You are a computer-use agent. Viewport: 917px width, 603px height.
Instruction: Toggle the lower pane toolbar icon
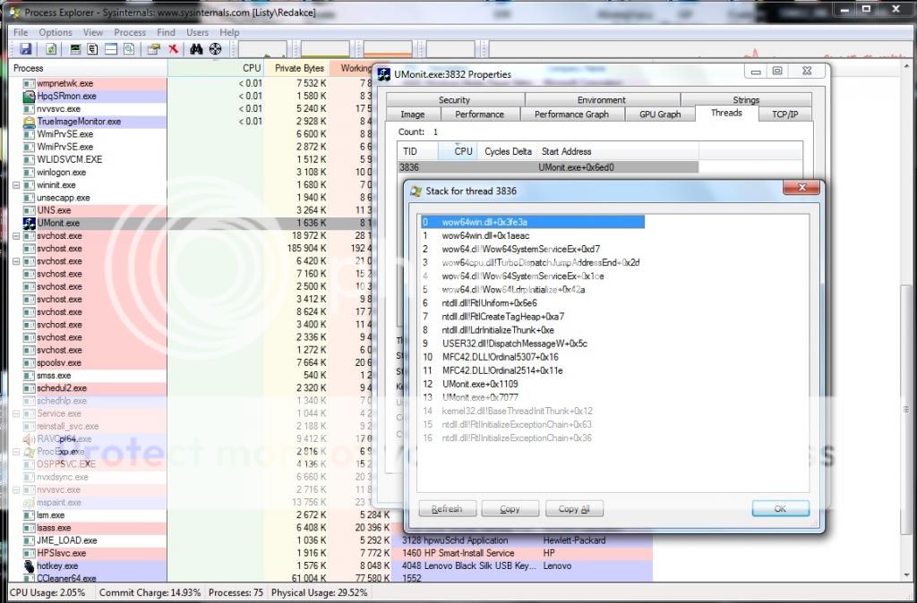click(111, 49)
